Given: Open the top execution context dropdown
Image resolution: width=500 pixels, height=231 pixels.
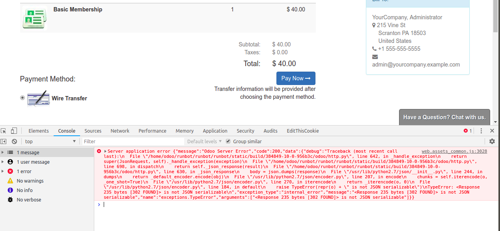Looking at the screenshot, I should [50, 141].
